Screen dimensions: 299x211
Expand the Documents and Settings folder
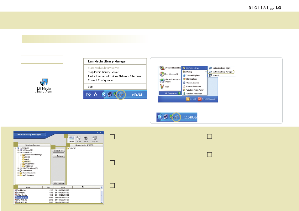[x=21, y=155]
